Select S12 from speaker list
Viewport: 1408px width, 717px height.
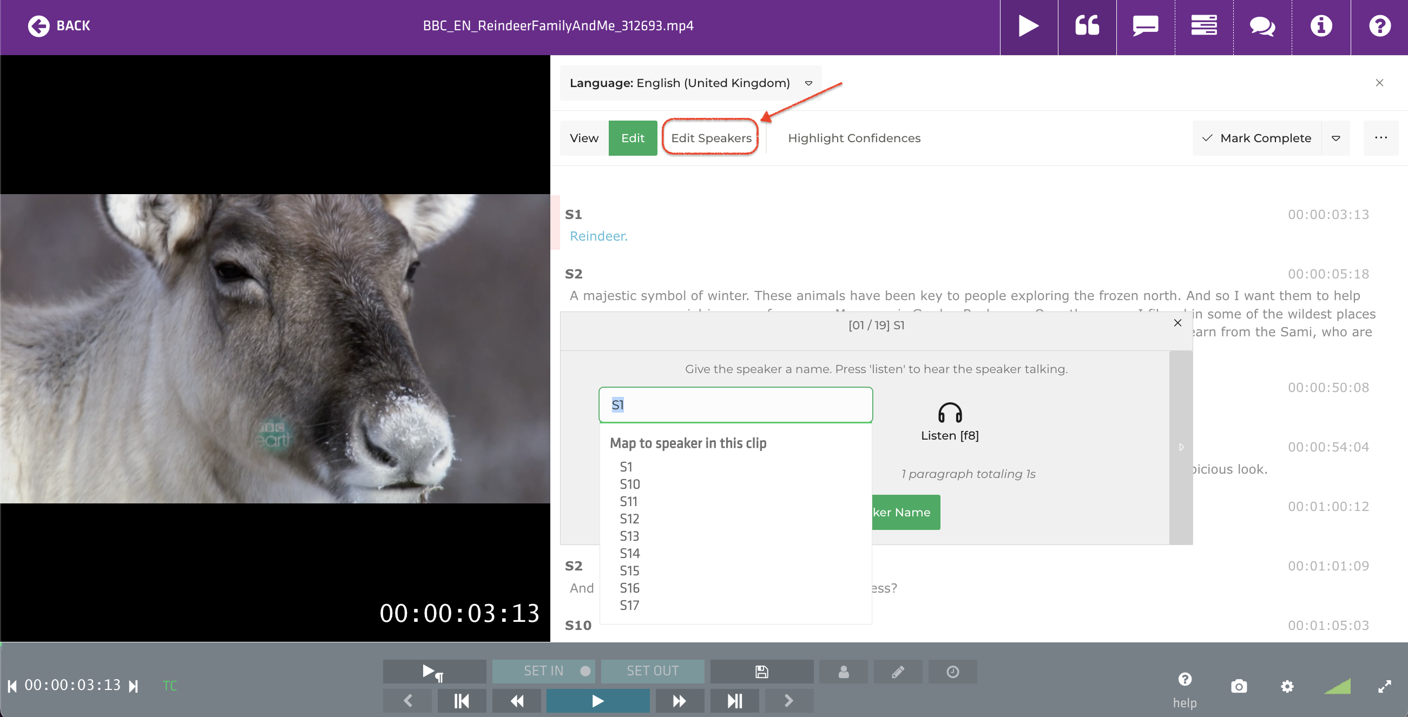pyautogui.click(x=629, y=519)
